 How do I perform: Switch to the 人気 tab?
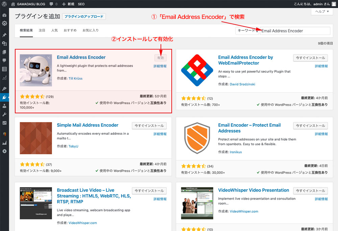[x=54, y=30]
